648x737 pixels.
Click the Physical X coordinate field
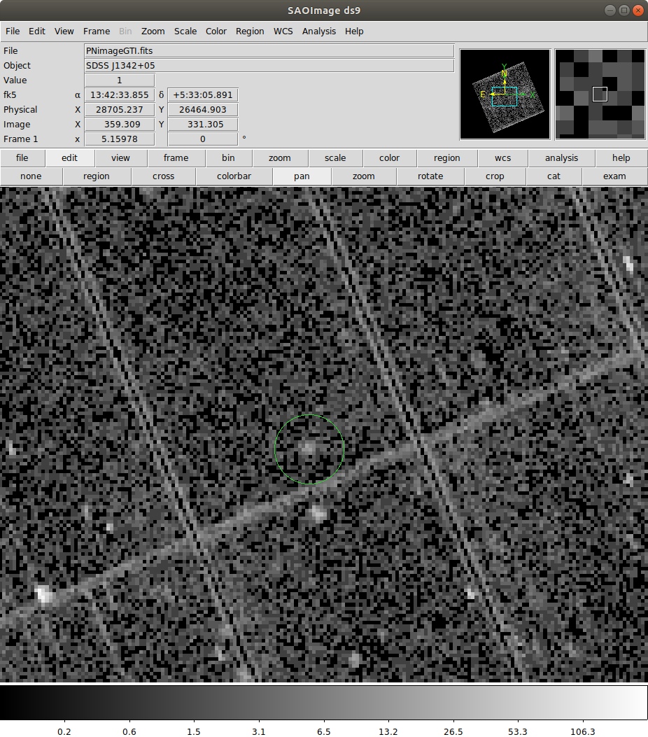[120, 109]
